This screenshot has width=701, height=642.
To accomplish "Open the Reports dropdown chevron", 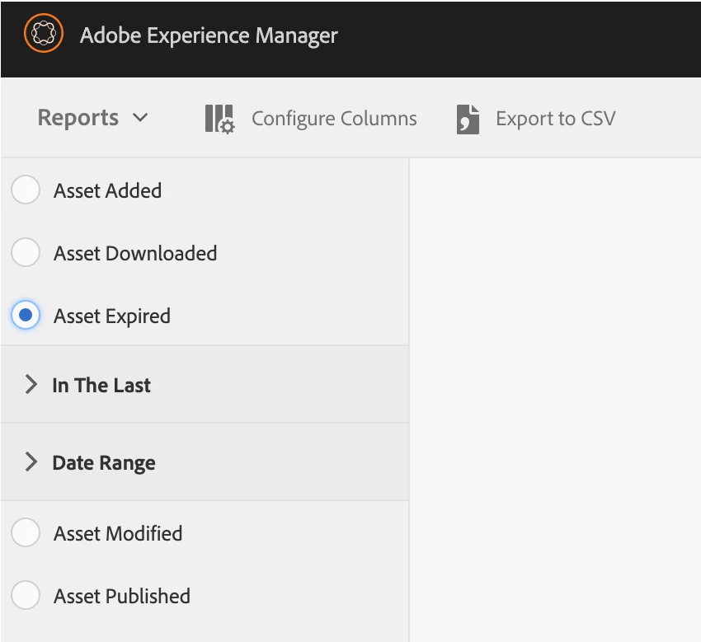I will (x=140, y=118).
